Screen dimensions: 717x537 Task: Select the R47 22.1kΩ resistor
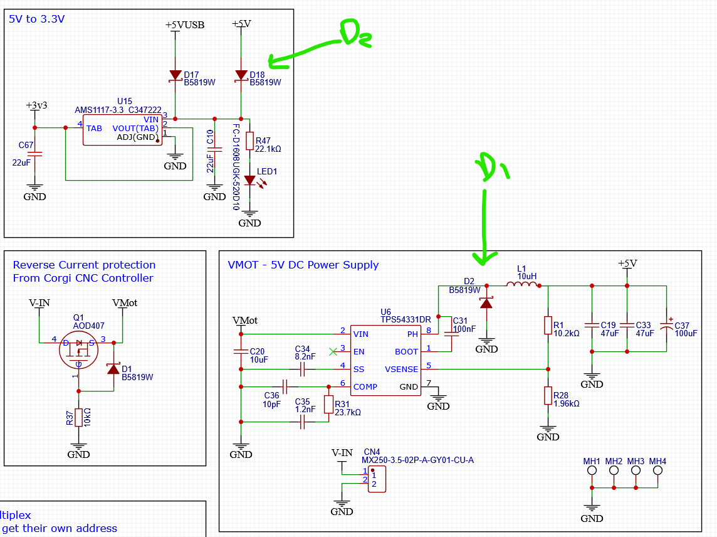click(250, 141)
